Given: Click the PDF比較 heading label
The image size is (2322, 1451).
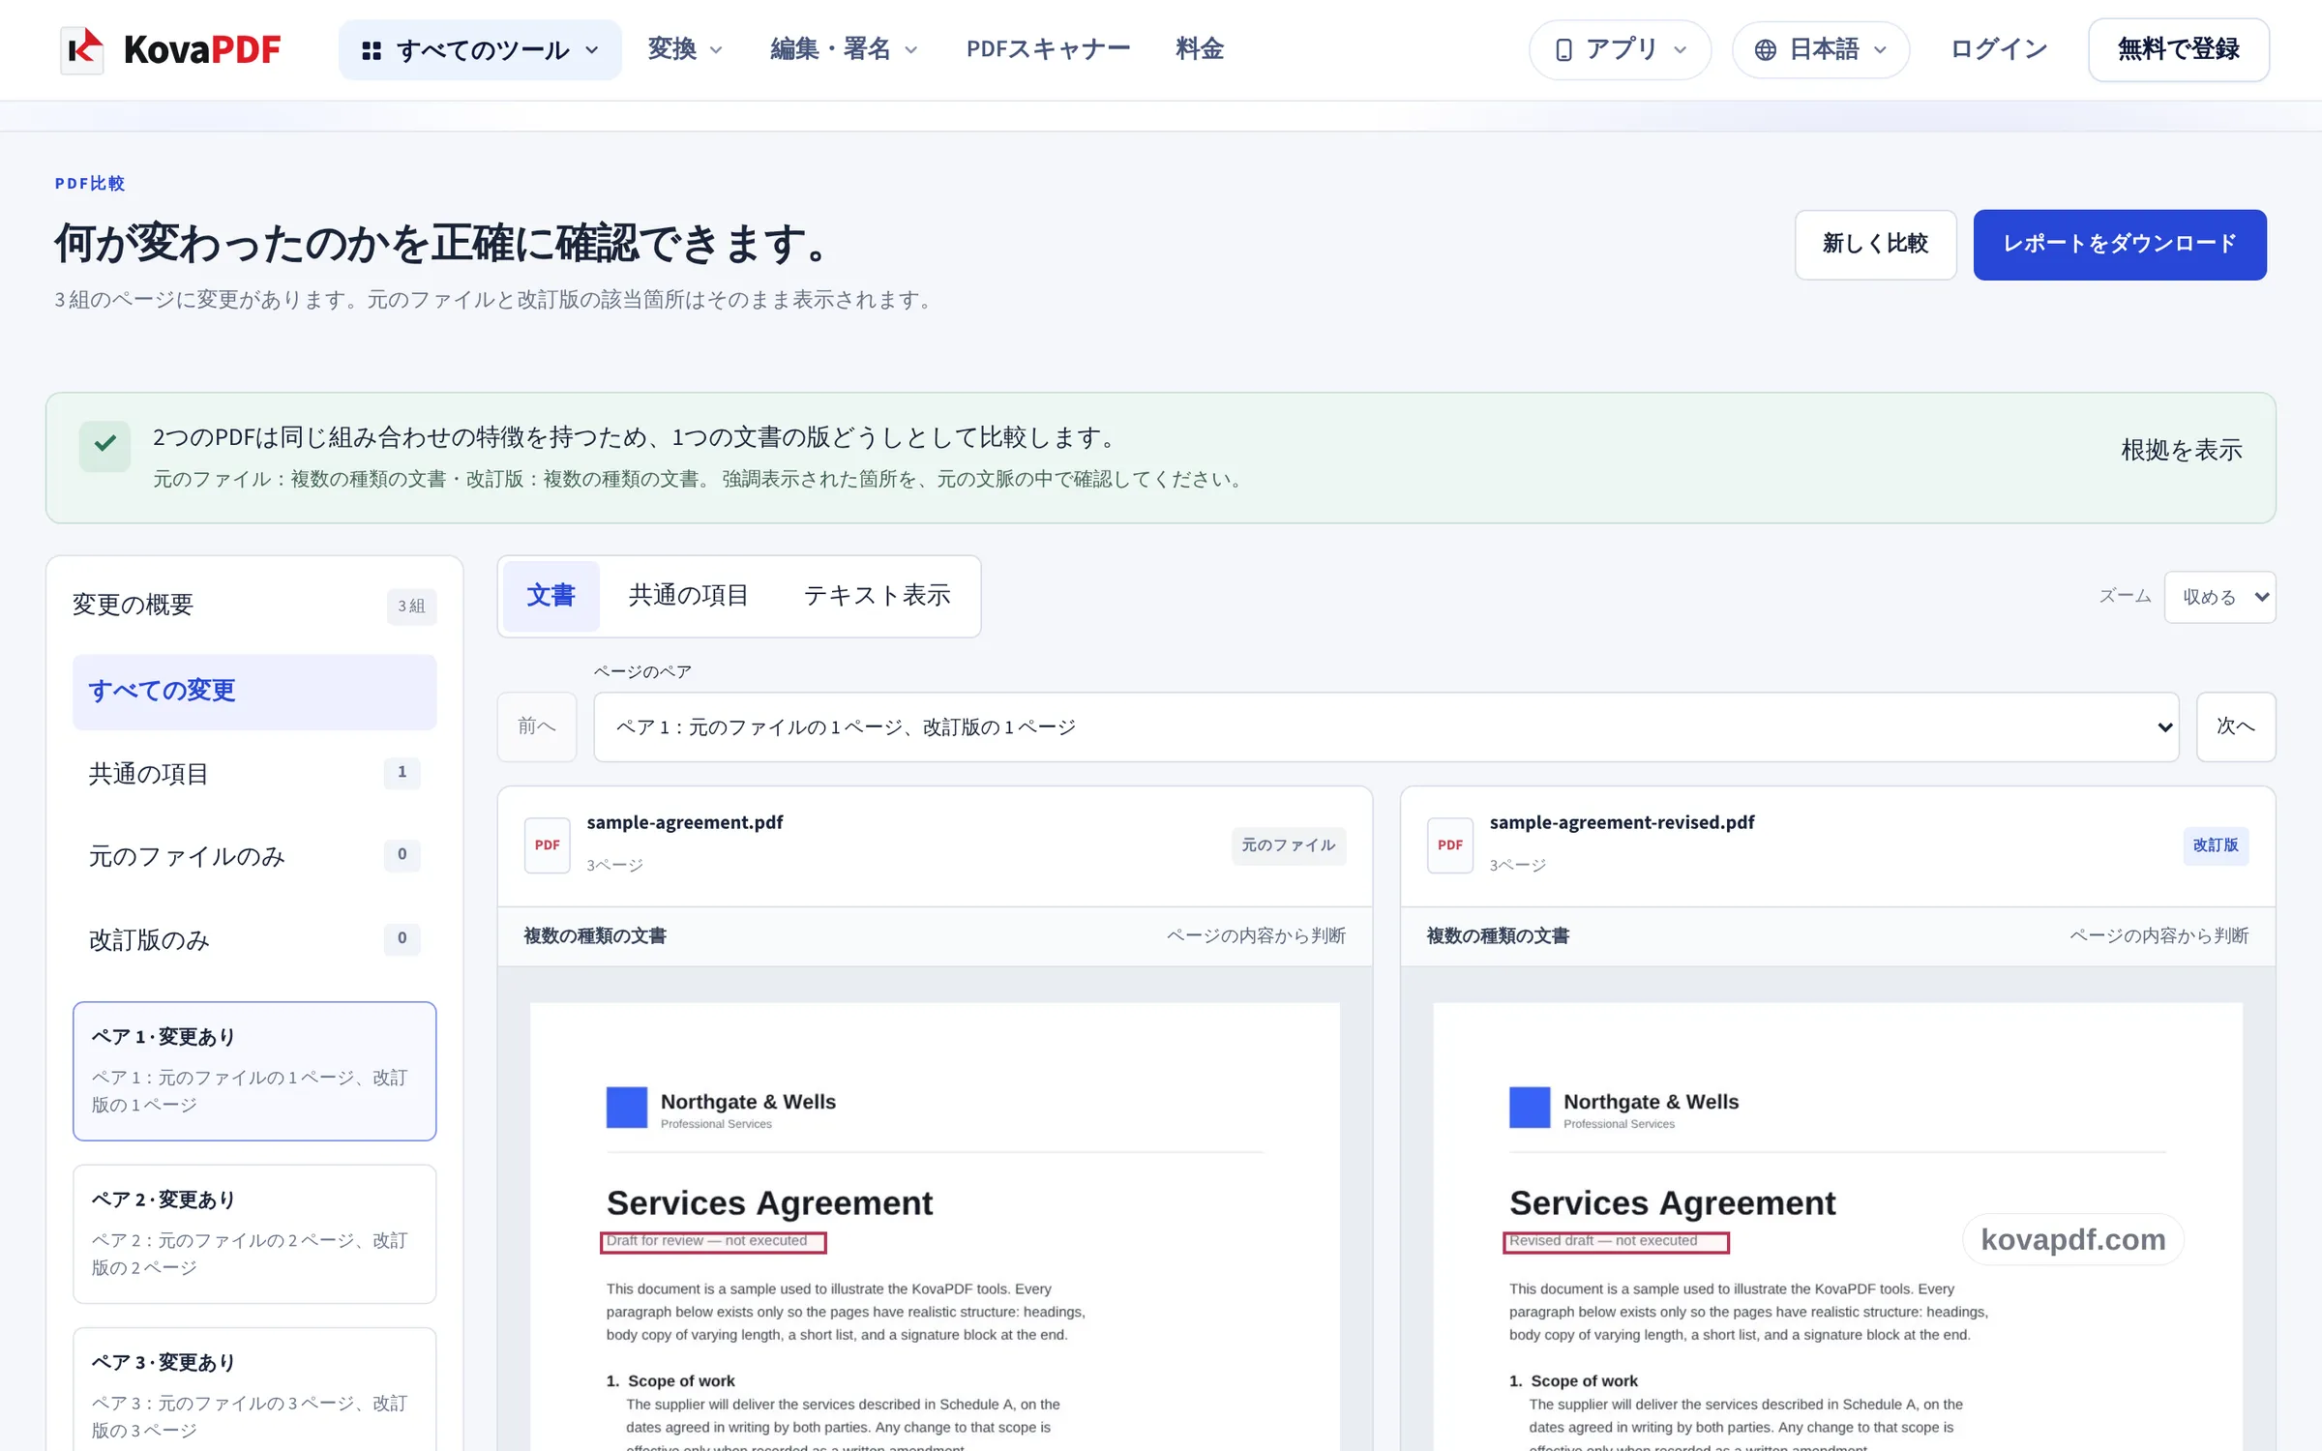Looking at the screenshot, I should pyautogui.click(x=90, y=184).
